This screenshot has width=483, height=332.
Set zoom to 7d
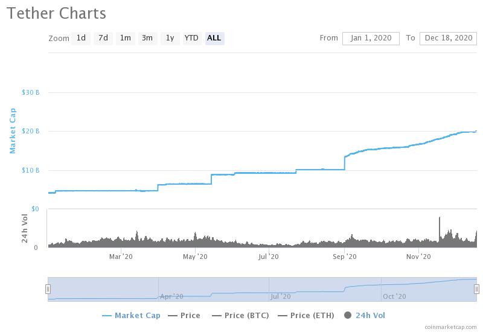click(x=103, y=38)
